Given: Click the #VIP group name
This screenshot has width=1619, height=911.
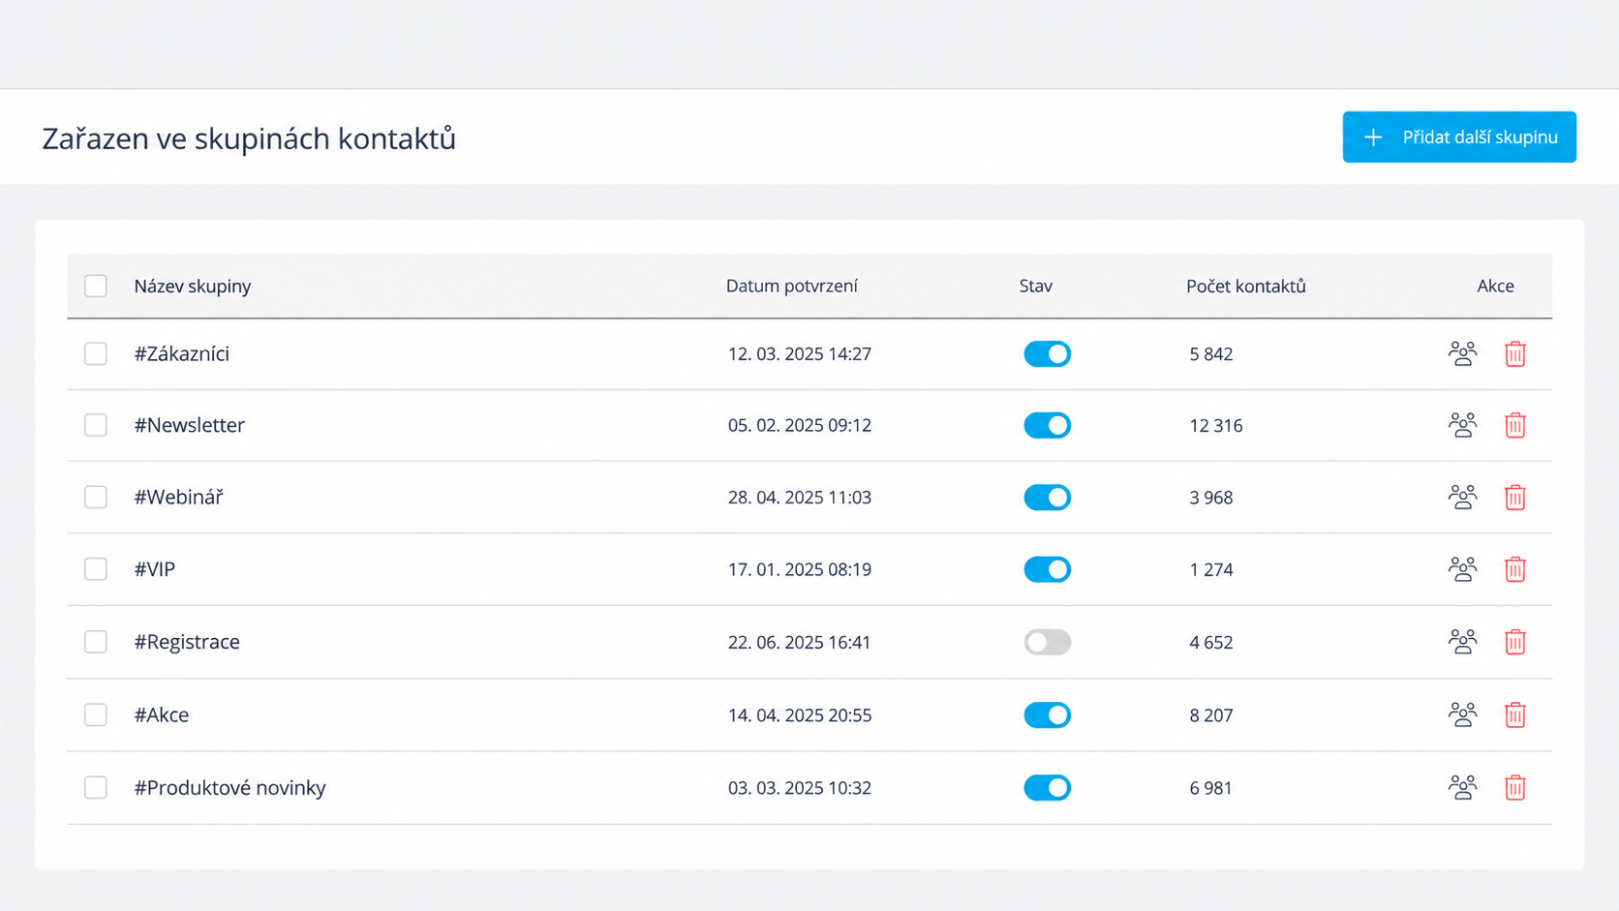Looking at the screenshot, I should pyautogui.click(x=155, y=568).
